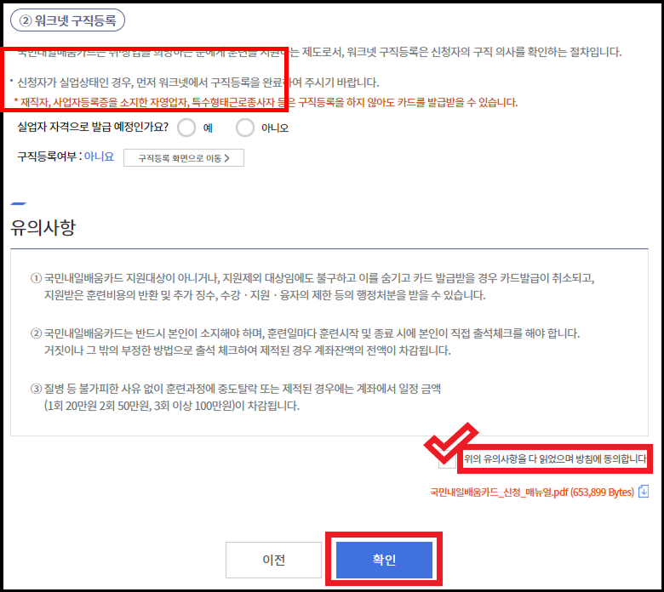This screenshot has height=592, width=664.
Task: Click notice item ② about 출석체크
Action: point(305,342)
